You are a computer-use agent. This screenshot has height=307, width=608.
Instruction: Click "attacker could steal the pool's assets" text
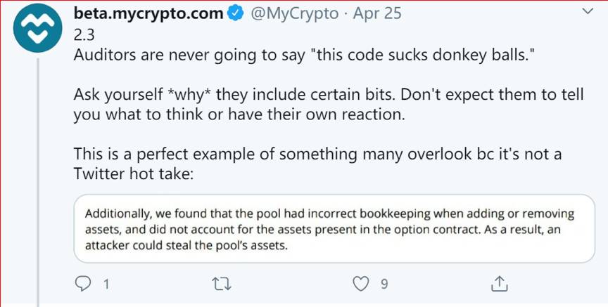coord(186,246)
